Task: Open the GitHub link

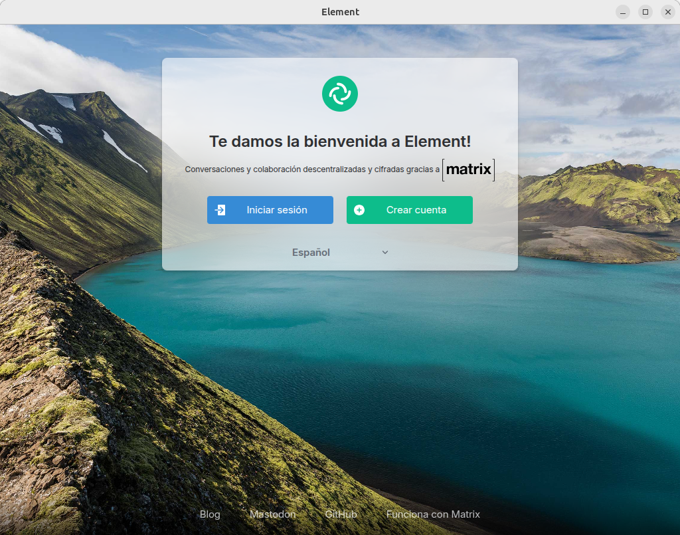Action: [341, 514]
